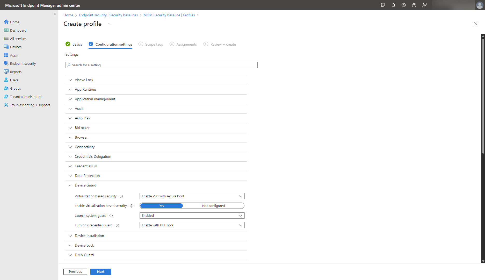
Task: Click the Devices icon in sidebar
Action: (x=6, y=47)
